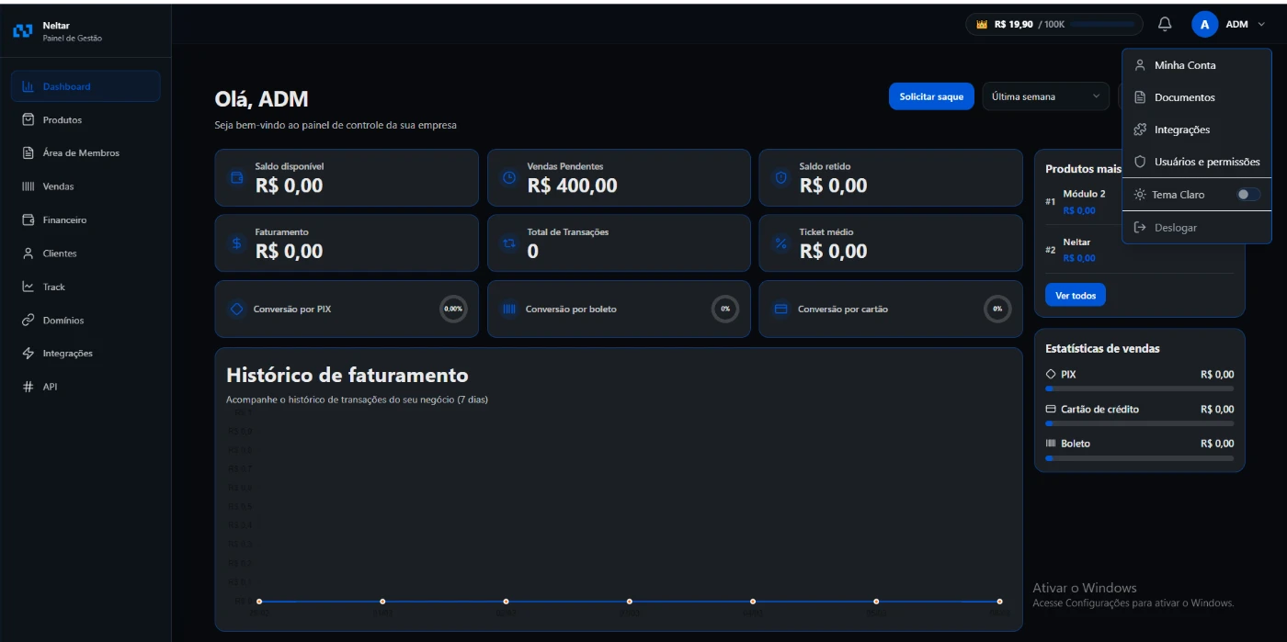This screenshot has width=1287, height=642.
Task: Click the ADM avatar circle
Action: click(x=1204, y=25)
